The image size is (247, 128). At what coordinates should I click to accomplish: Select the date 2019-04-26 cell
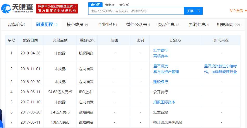pyautogui.click(x=30, y=53)
